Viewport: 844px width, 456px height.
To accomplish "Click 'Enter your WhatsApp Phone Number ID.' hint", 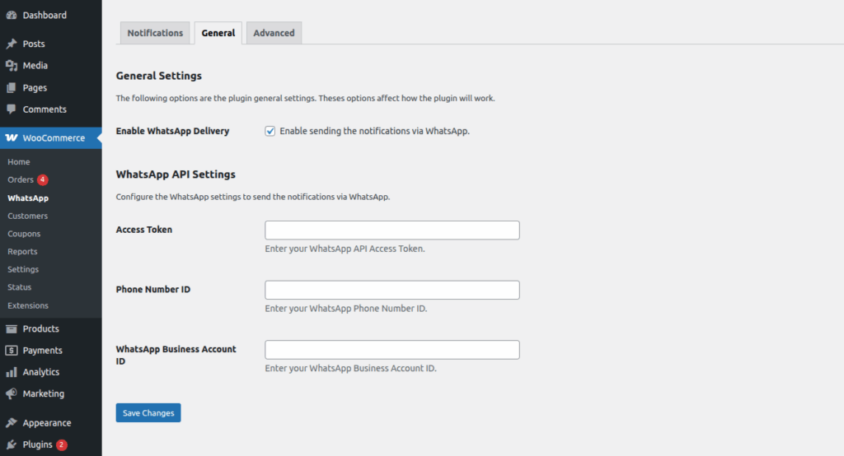I will [345, 309].
